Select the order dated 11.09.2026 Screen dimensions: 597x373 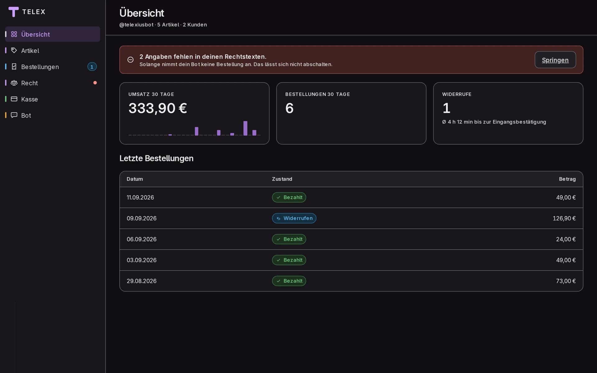click(351, 197)
